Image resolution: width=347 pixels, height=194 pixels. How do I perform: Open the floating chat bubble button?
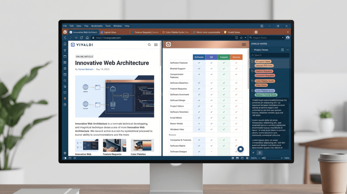point(241,149)
